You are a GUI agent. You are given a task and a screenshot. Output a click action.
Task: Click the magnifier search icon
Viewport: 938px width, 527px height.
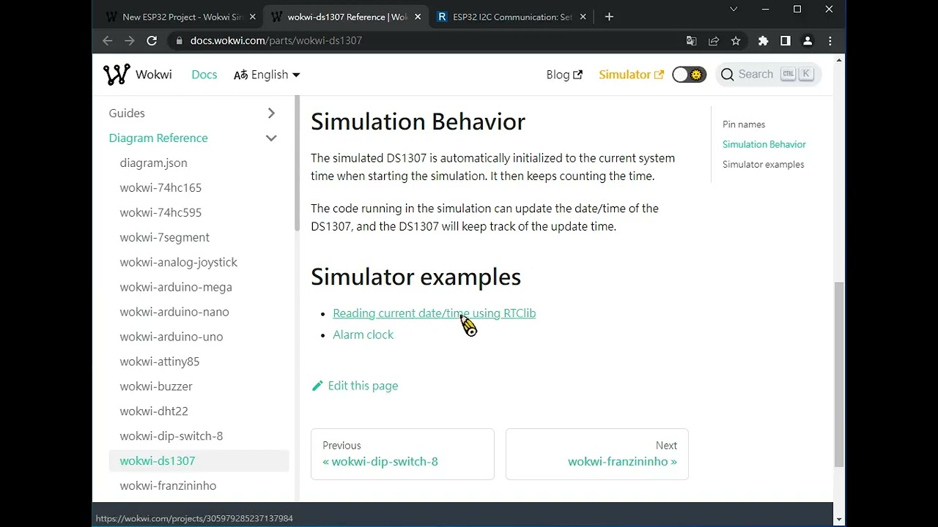coord(727,75)
